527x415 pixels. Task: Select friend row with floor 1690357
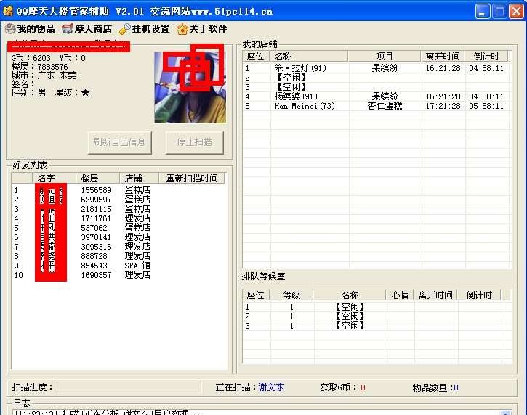point(118,275)
